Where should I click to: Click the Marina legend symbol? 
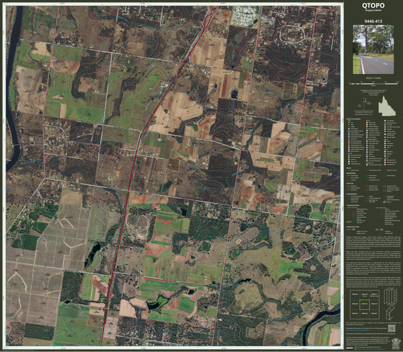pyautogui.click(x=385, y=202)
